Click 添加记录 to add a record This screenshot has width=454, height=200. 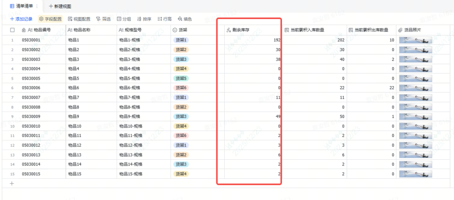pos(21,19)
